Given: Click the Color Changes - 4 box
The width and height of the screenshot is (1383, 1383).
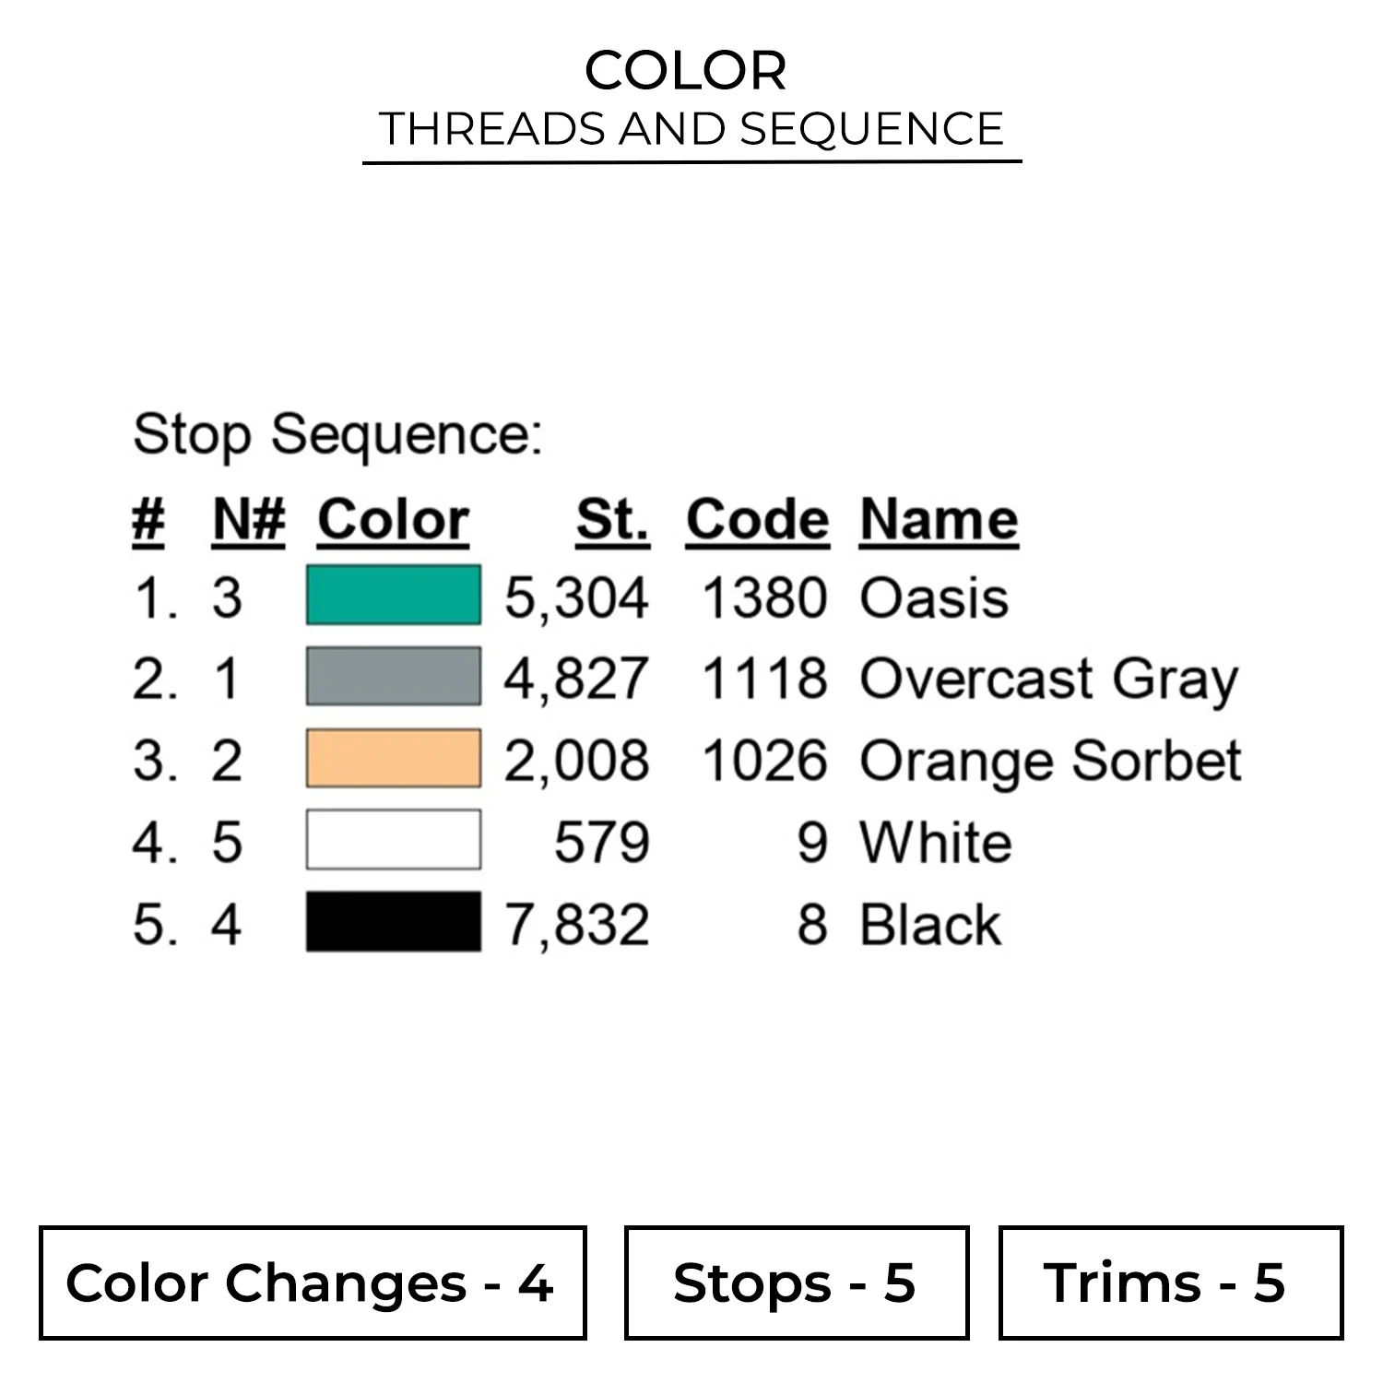Looking at the screenshot, I should [313, 1283].
